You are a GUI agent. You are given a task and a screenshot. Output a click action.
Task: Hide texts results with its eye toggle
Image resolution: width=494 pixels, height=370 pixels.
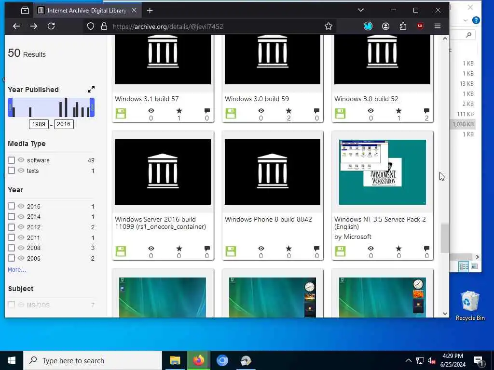[21, 170]
